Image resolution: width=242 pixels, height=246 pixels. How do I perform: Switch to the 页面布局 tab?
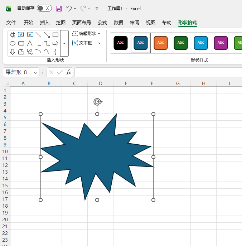click(x=81, y=23)
